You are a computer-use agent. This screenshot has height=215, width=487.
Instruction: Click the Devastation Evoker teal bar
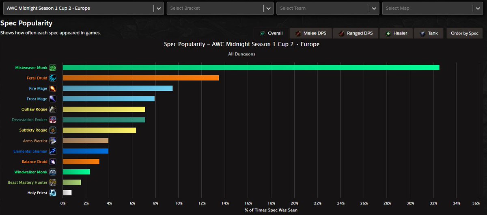pyautogui.click(x=104, y=120)
